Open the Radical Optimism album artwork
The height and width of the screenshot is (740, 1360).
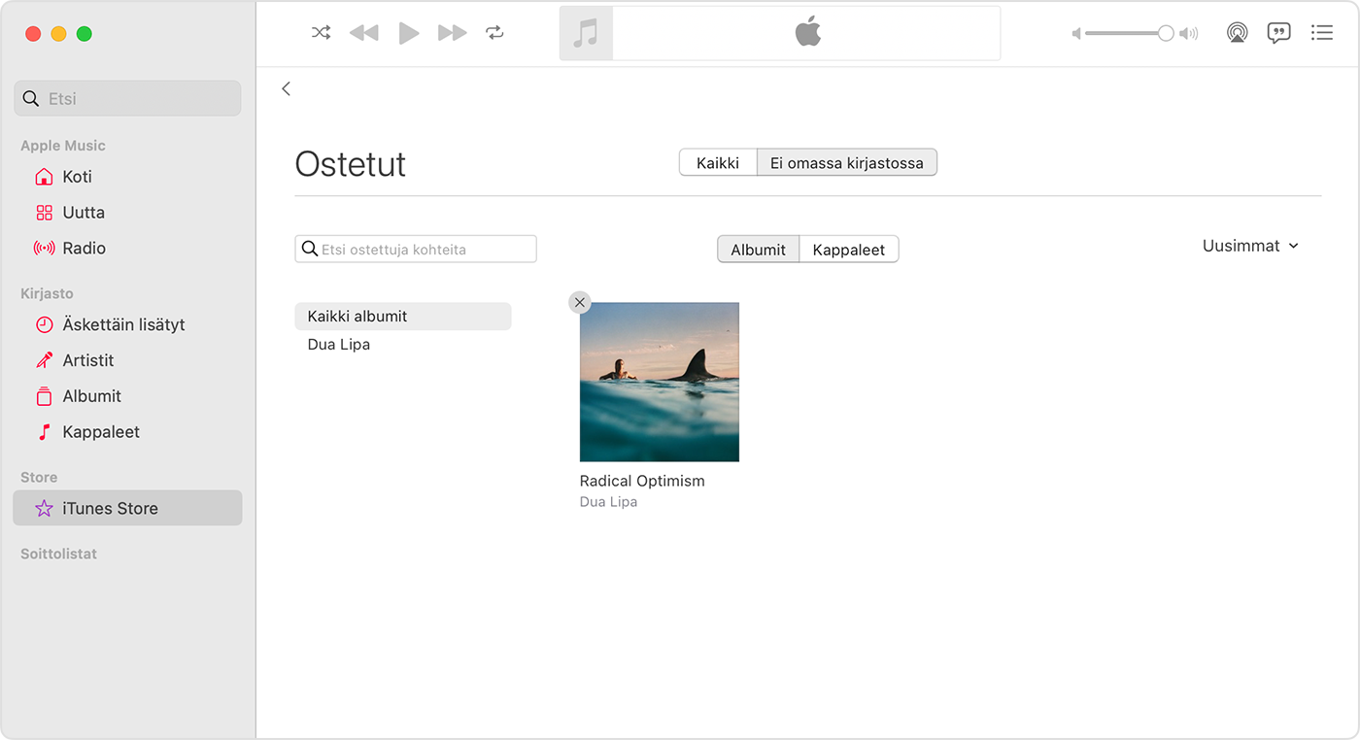click(659, 382)
